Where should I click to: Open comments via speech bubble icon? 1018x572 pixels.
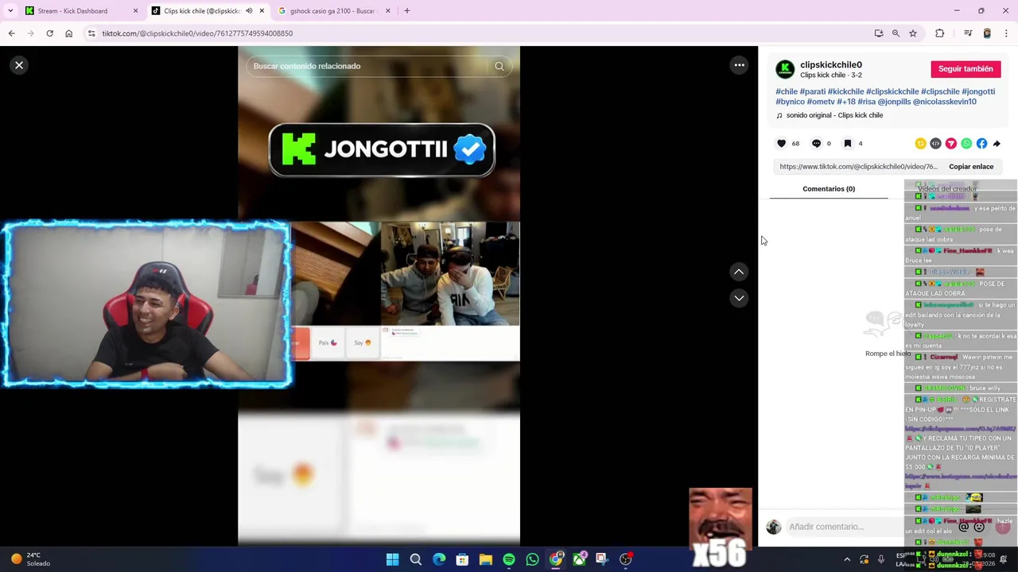(816, 144)
